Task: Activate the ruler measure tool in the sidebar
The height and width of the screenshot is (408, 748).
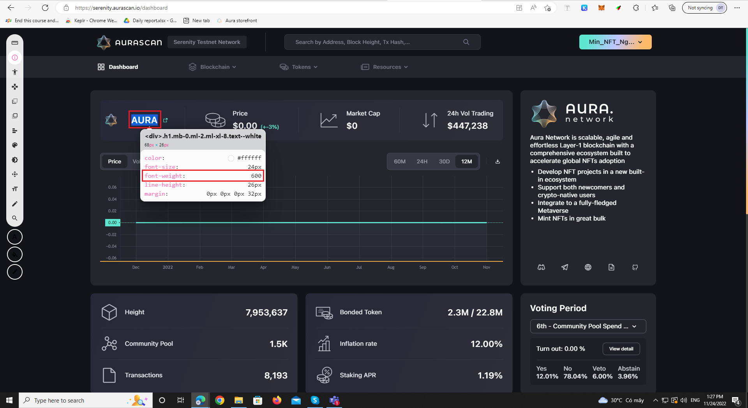Action: pyautogui.click(x=15, y=43)
